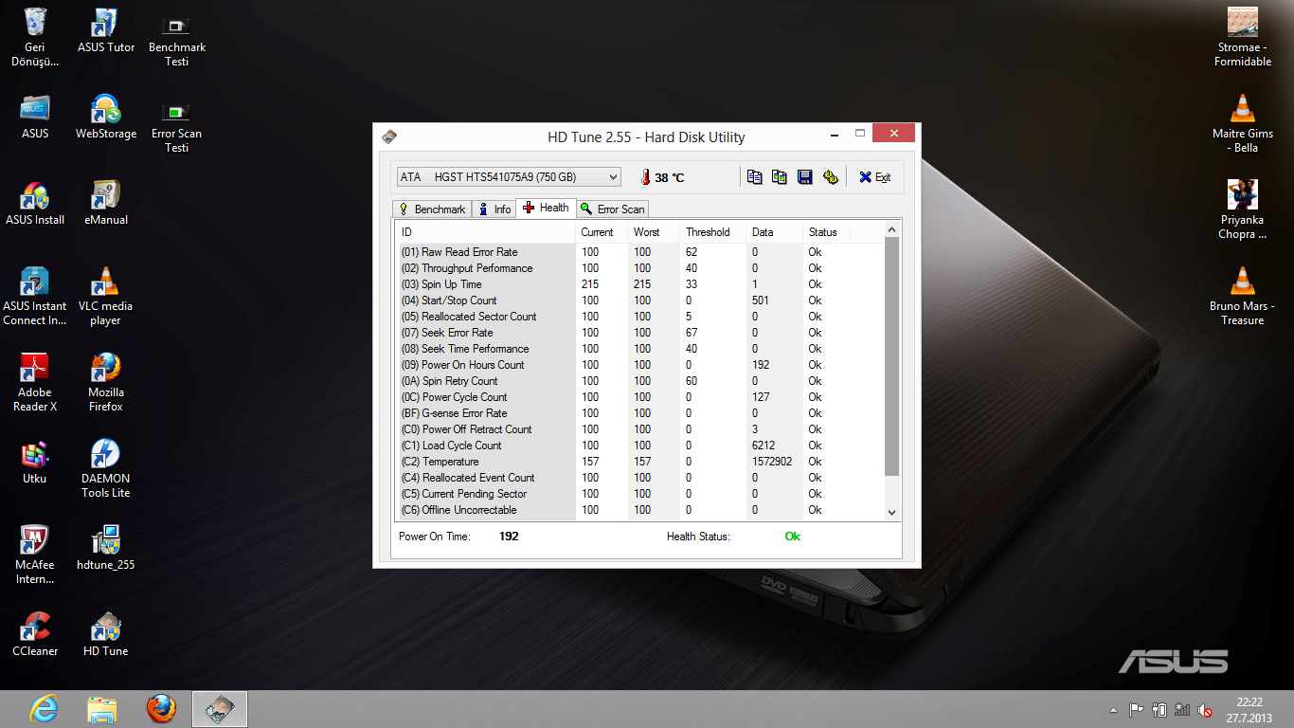This screenshot has height=728, width=1294.
Task: Select the Reallocated Sector Count row
Action: [x=639, y=317]
